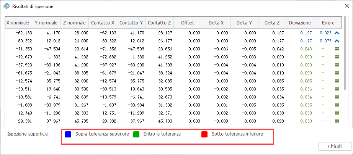Select Y nominale cell -47.504
353x155 pixels.
(x=52, y=49)
